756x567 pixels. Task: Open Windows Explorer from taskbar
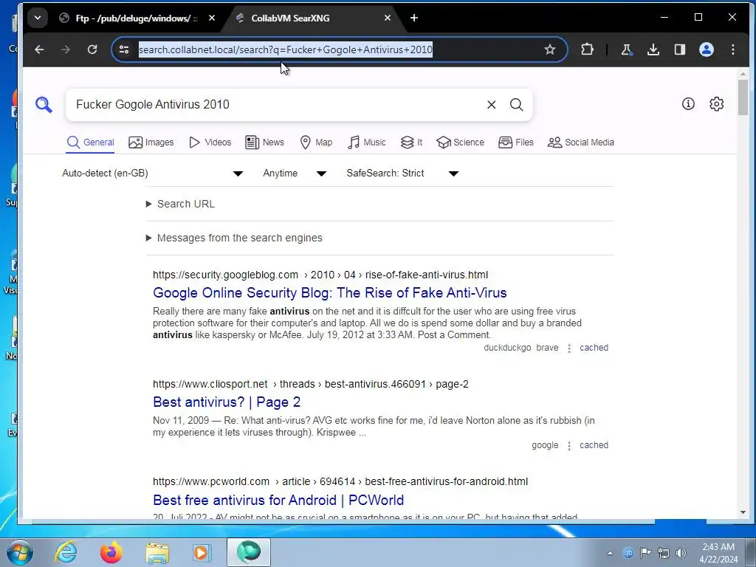pyautogui.click(x=157, y=552)
